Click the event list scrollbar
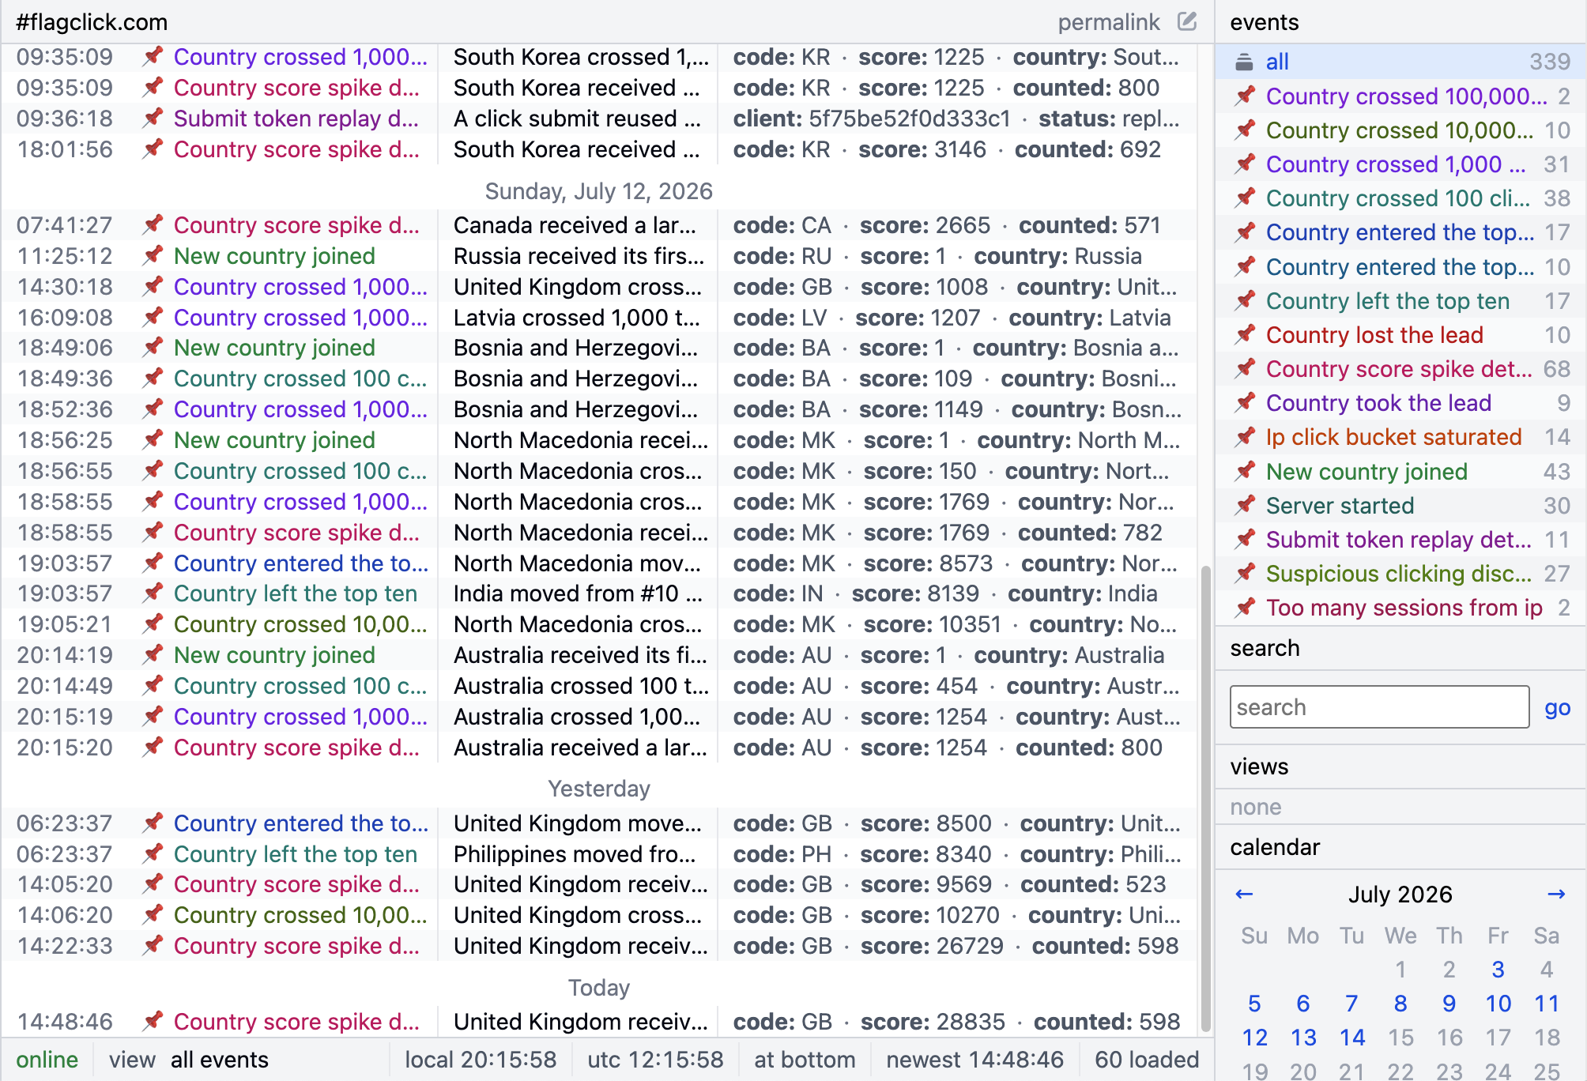This screenshot has height=1081, width=1587. tap(1206, 798)
